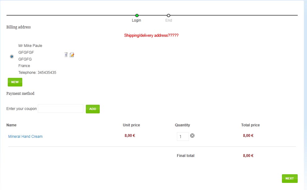Open the Mineral Hand Cream product link

(25, 137)
